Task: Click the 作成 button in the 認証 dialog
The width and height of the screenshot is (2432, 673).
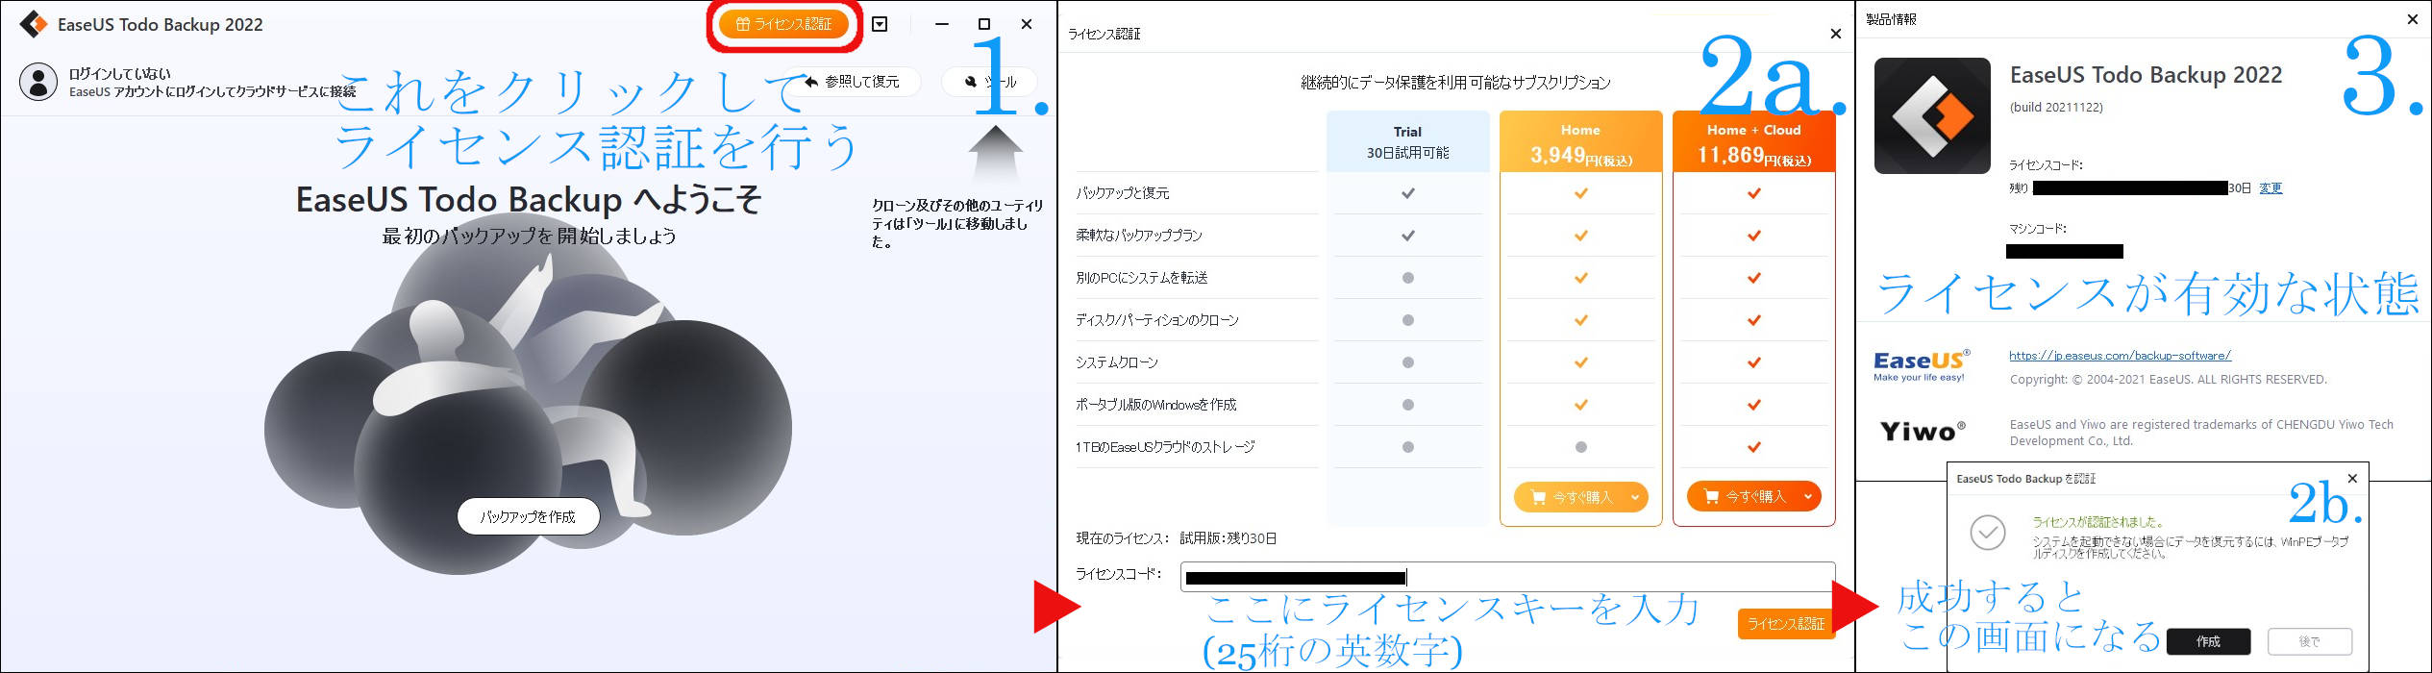Action: pyautogui.click(x=2208, y=641)
